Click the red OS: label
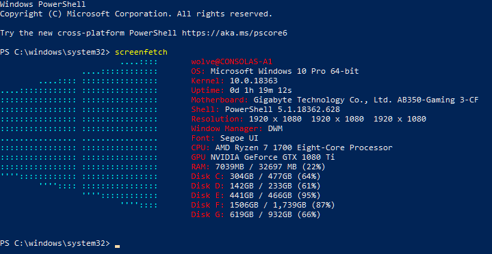492x254 pixels. (198, 72)
